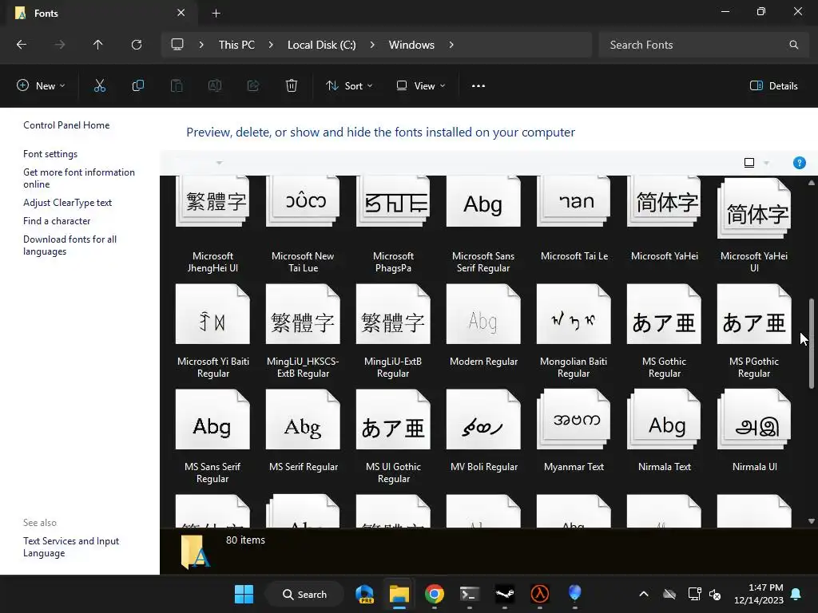Select This PC breadcrumb
Image resolution: width=818 pixels, height=613 pixels.
coord(236,45)
